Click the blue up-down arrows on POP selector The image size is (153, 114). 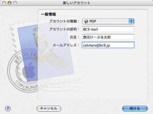coord(131,21)
